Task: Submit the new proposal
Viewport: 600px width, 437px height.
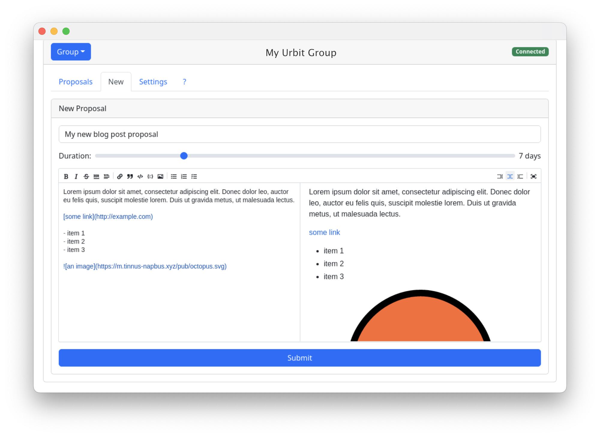Action: [300, 358]
